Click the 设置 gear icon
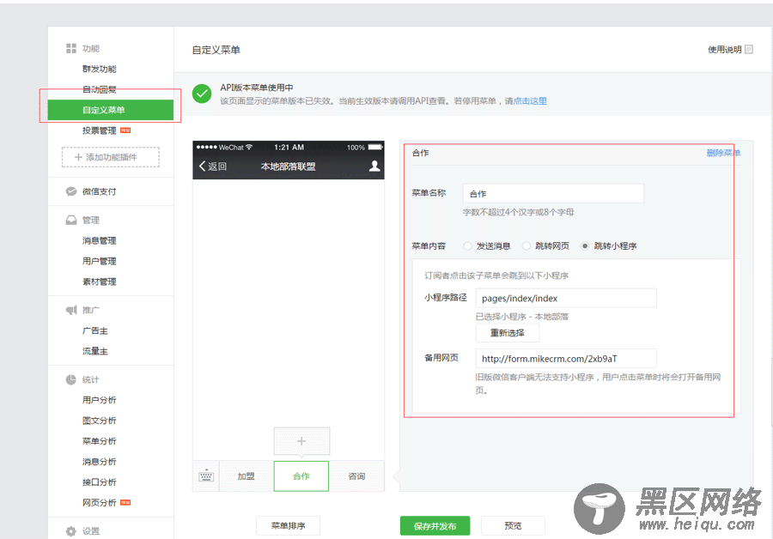773x539 pixels. click(71, 531)
